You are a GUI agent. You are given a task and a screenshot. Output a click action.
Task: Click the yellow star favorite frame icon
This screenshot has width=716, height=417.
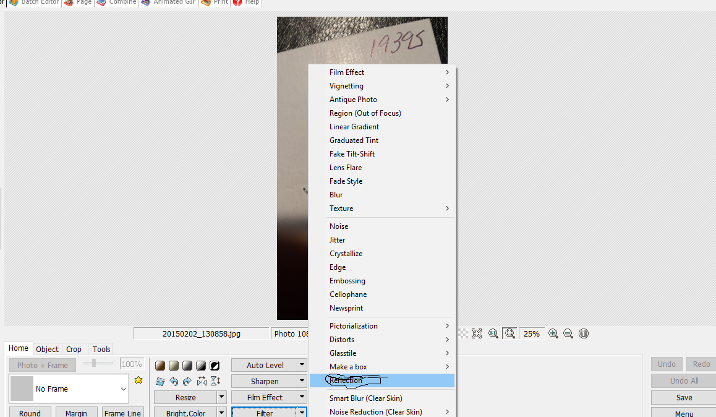point(139,380)
